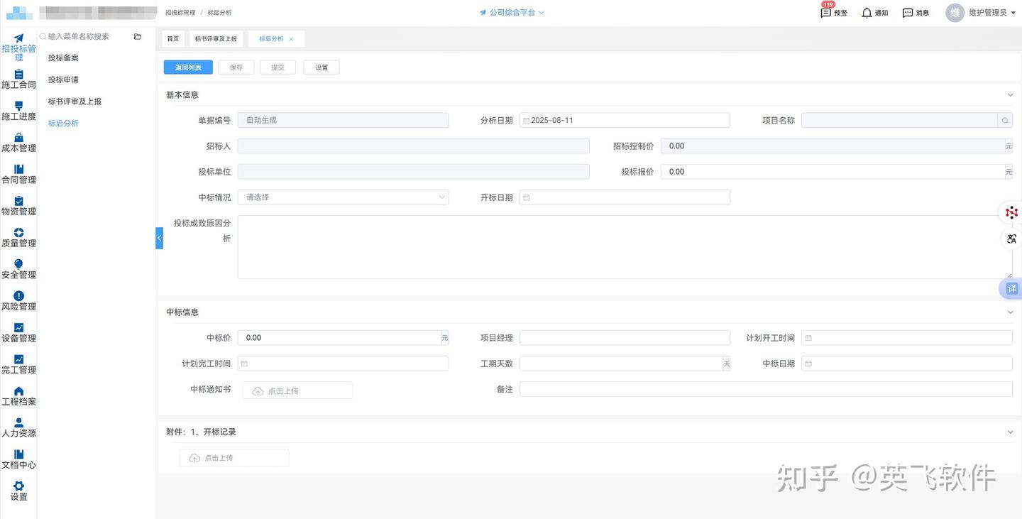Open 设置 at the sidebar bottom
Image resolution: width=1022 pixels, height=519 pixels.
(x=18, y=491)
